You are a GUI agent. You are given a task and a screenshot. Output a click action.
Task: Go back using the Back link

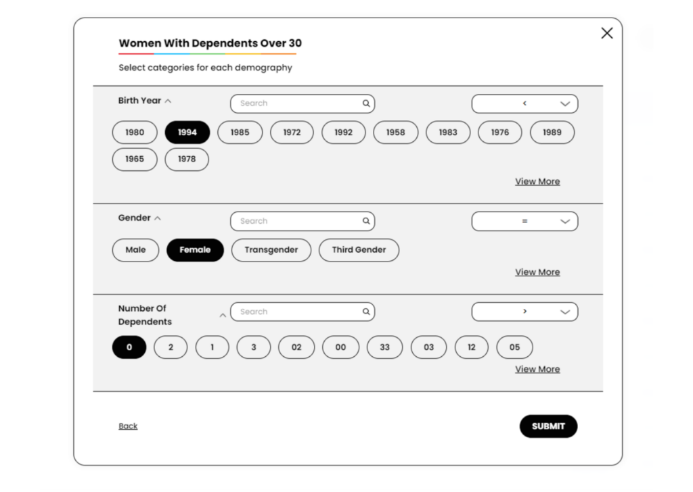128,426
